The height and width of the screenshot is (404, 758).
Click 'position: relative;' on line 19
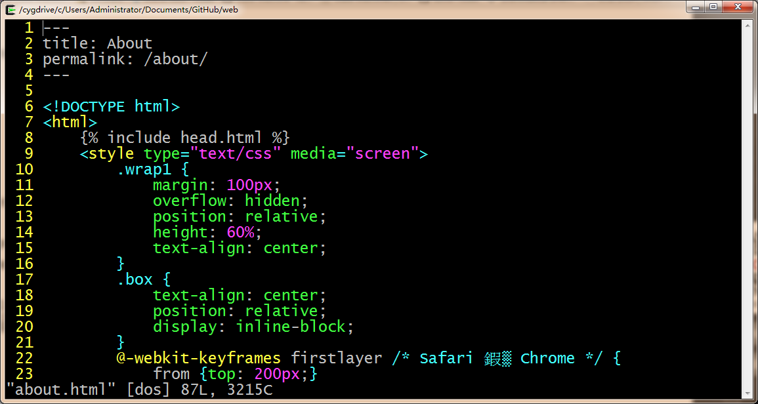click(x=240, y=311)
